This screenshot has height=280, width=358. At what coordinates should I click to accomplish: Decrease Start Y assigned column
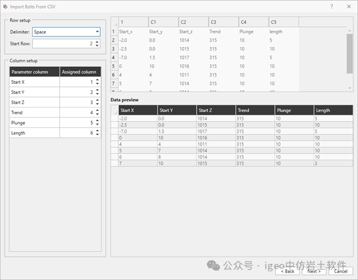(x=97, y=94)
